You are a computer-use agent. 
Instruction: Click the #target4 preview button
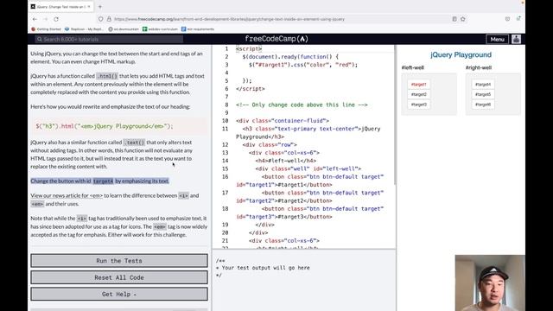[x=483, y=85]
